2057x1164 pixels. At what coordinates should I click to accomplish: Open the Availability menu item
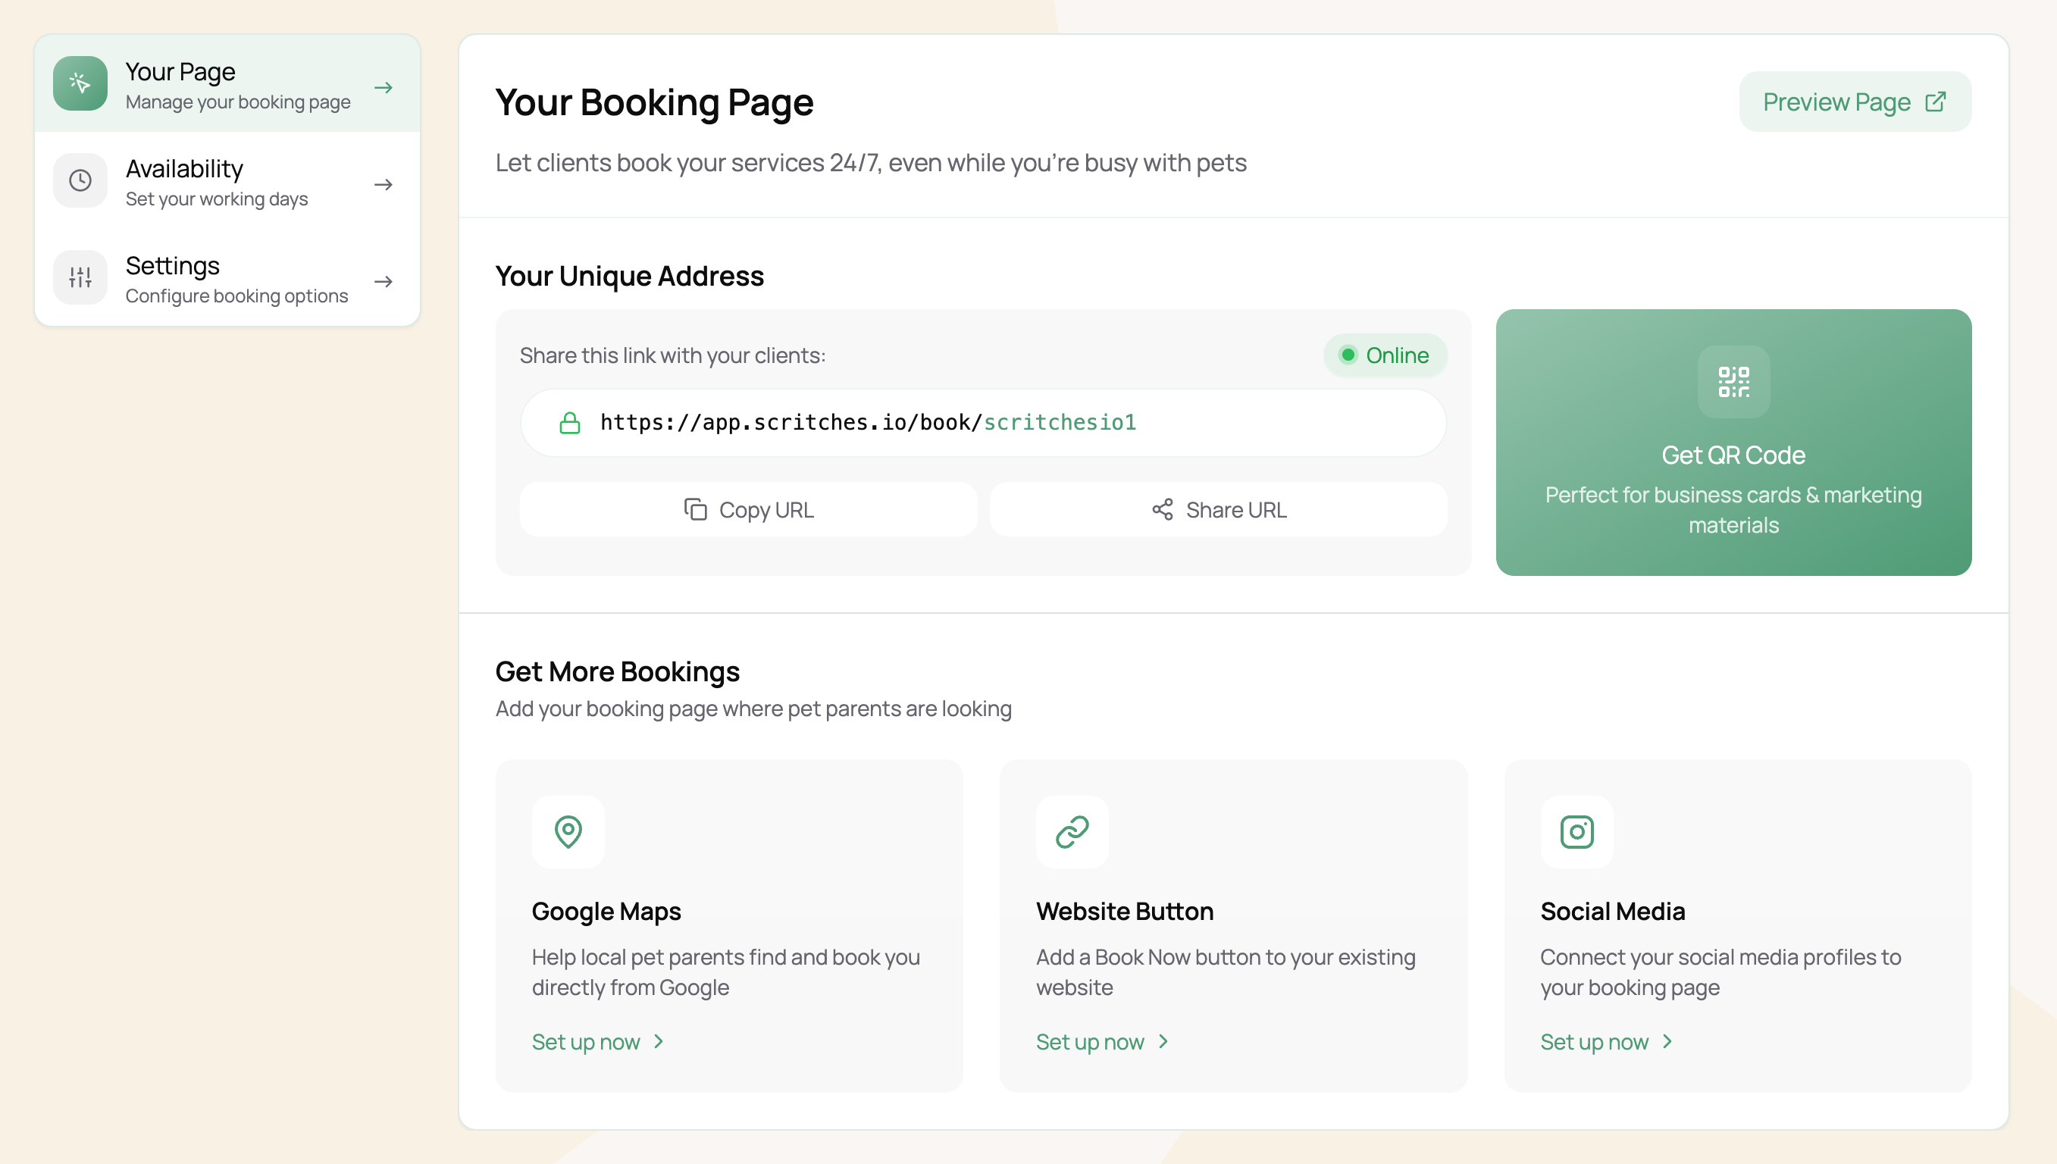tap(227, 181)
